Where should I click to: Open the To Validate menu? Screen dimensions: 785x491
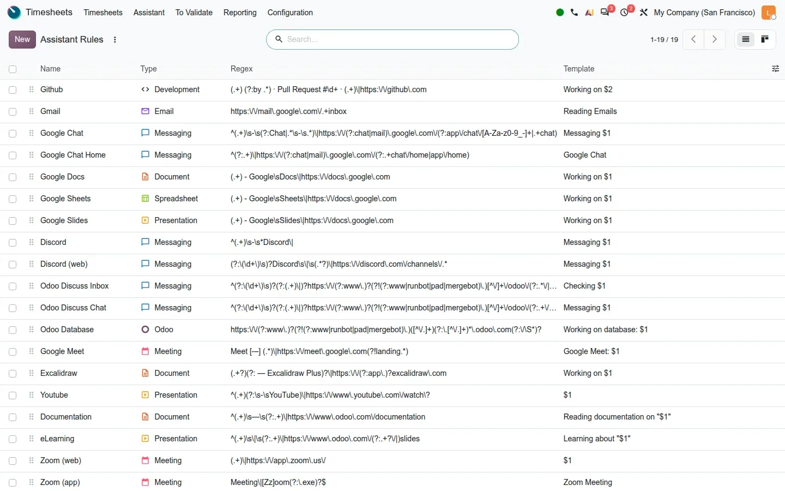[194, 12]
